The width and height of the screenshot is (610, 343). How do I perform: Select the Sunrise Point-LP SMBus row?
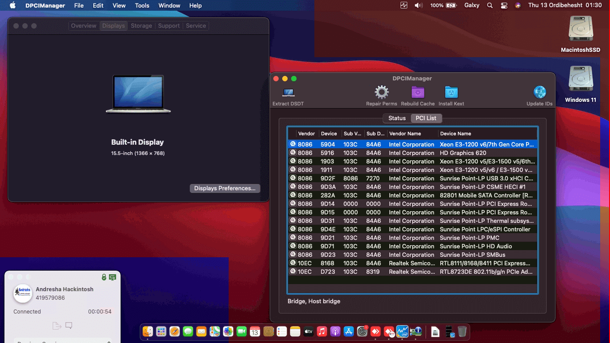pyautogui.click(x=413, y=255)
